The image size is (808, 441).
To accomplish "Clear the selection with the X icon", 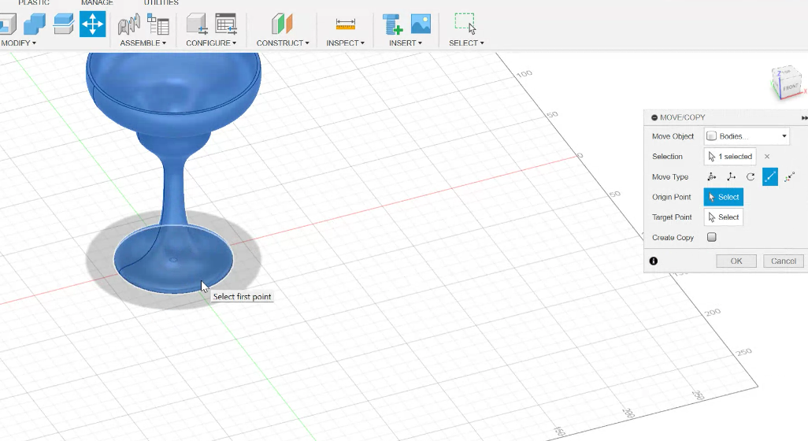I will (767, 157).
